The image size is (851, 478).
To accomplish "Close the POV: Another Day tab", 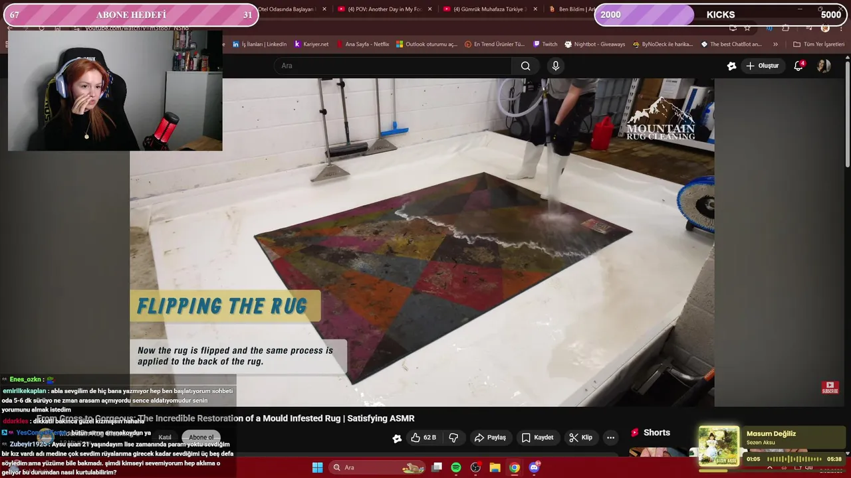I will coord(429,9).
